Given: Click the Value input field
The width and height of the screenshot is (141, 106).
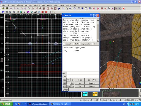Looking at the screenshot, I should coord(83,76).
